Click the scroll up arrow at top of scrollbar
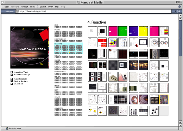This screenshot has height=131, width=183. pyautogui.click(x=180, y=16)
